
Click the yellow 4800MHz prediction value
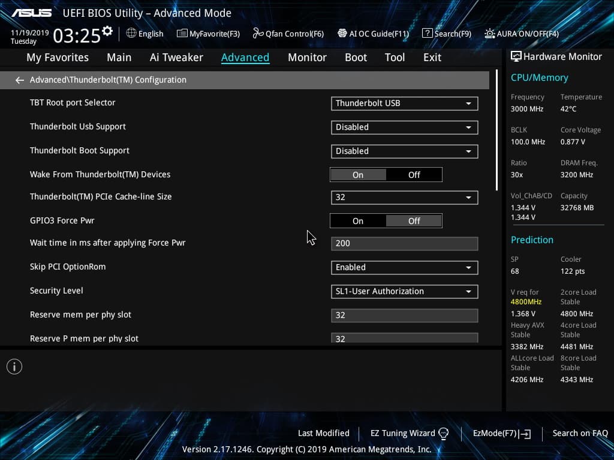click(526, 302)
